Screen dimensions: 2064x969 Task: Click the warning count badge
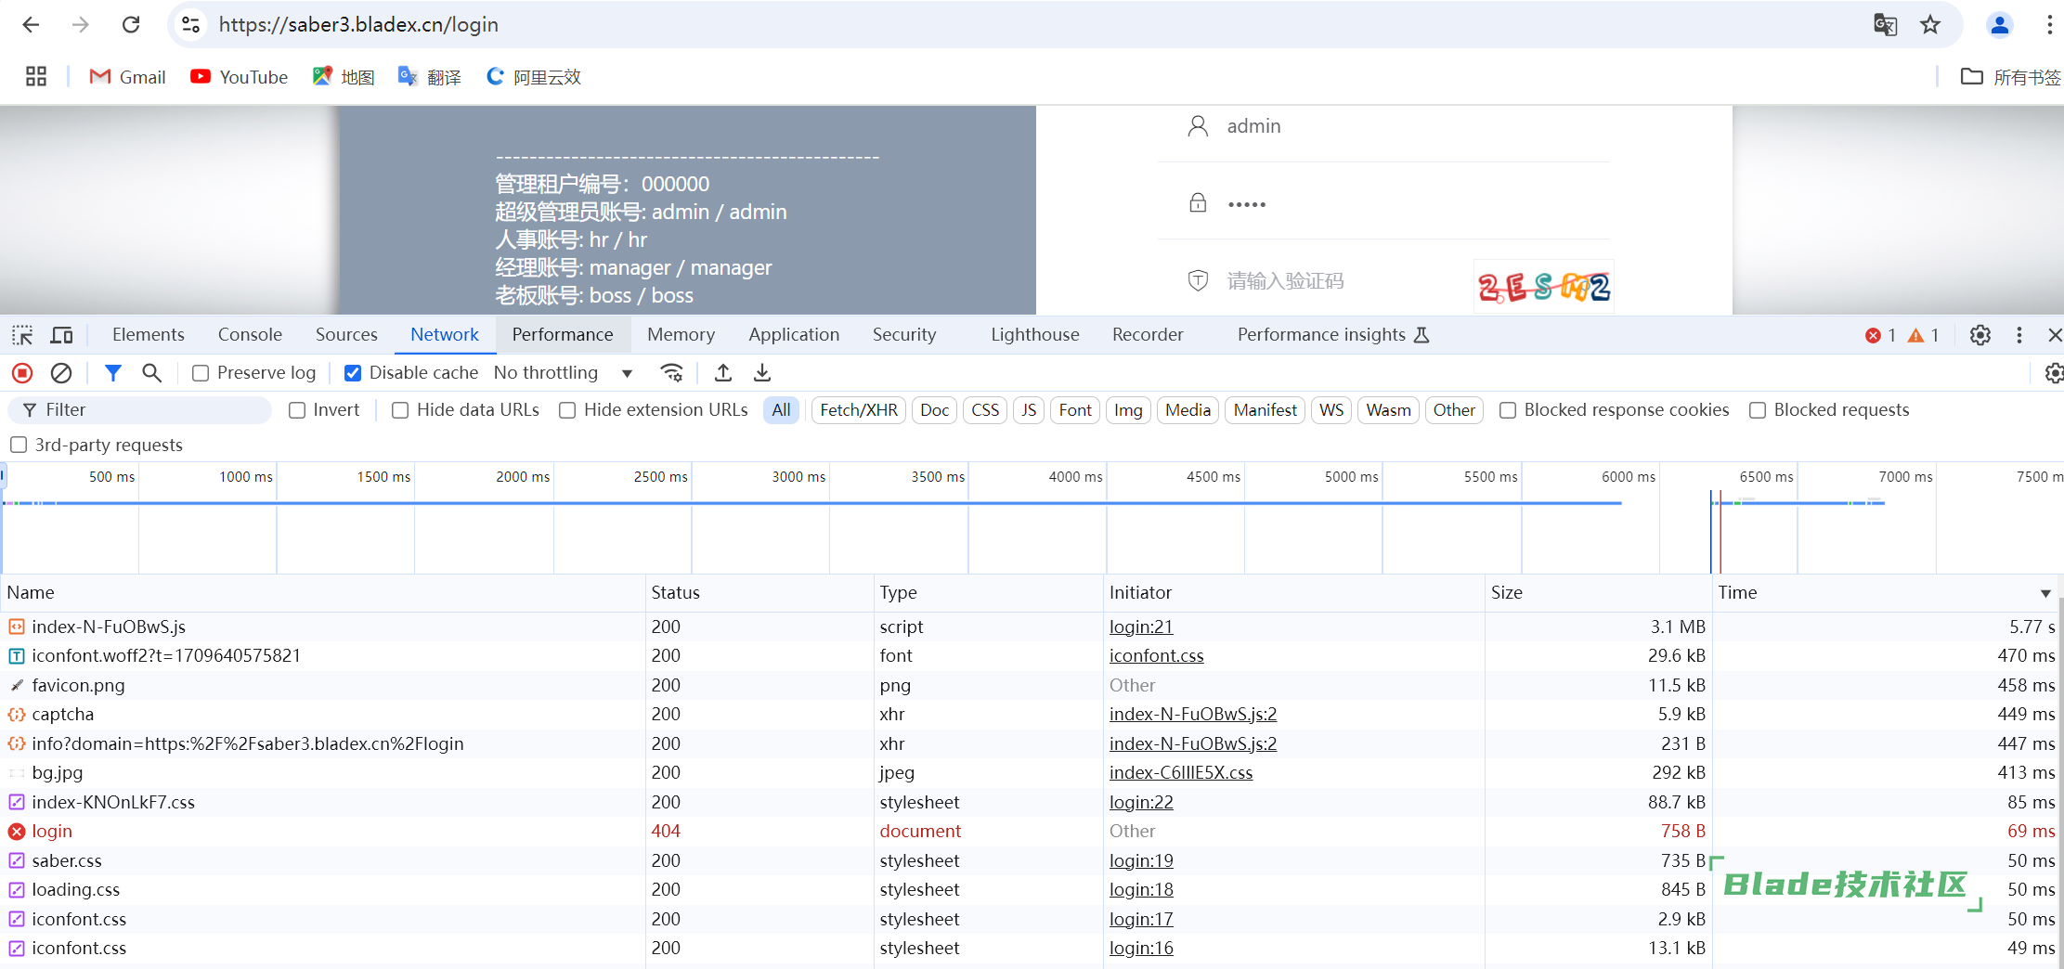(x=1923, y=336)
